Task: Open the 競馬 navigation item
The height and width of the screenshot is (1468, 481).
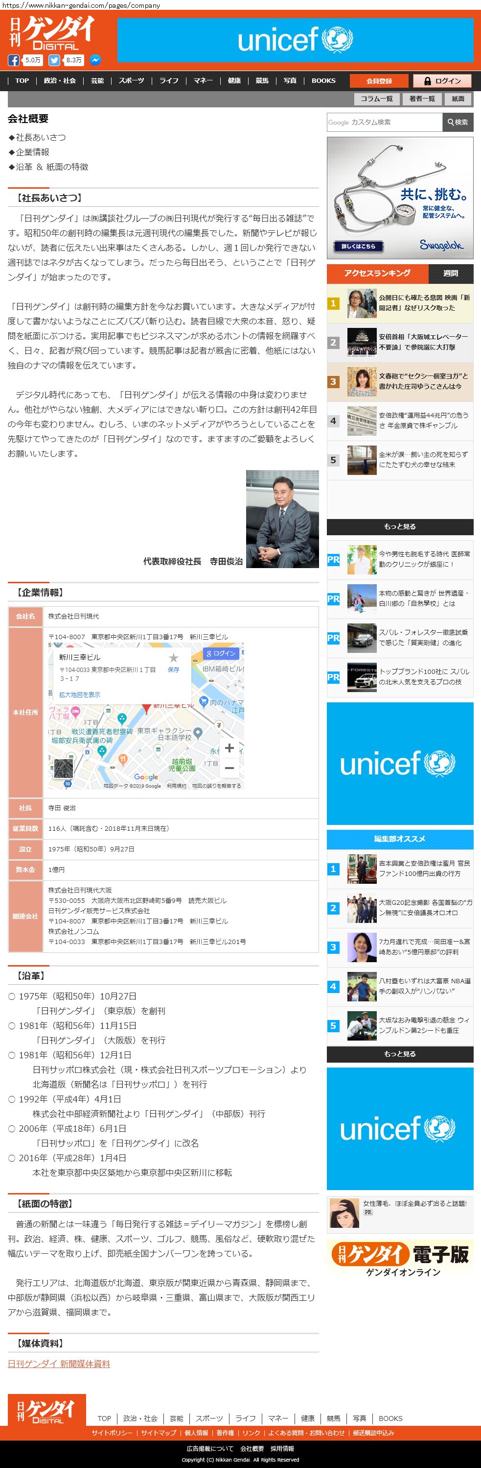Action: click(x=262, y=81)
